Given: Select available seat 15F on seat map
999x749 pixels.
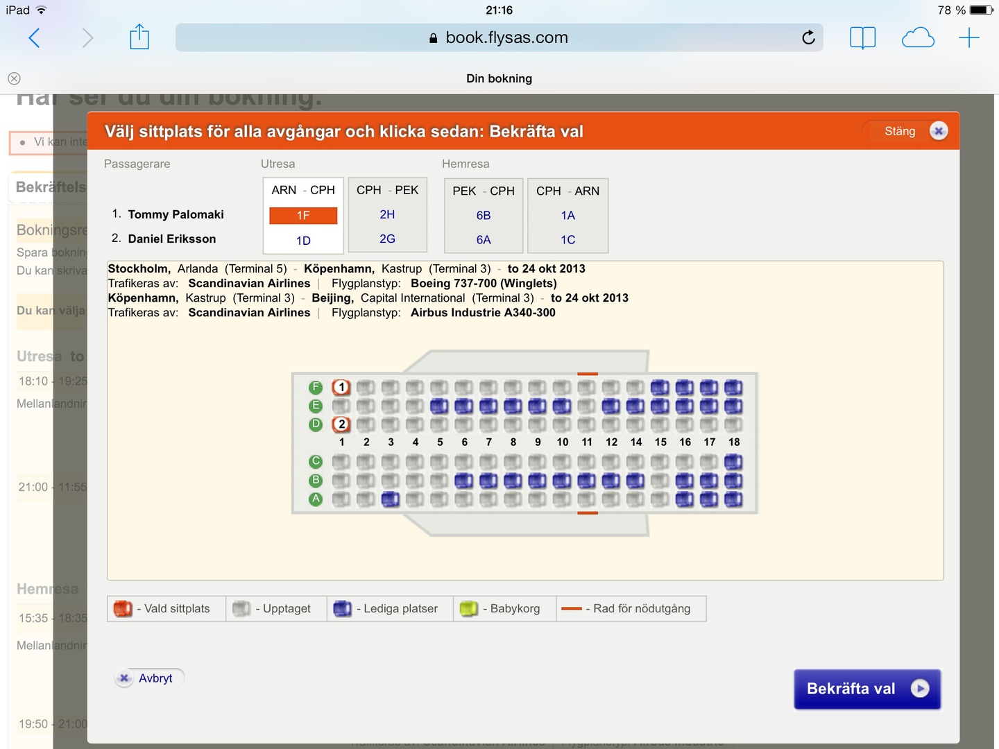Looking at the screenshot, I should pyautogui.click(x=660, y=388).
